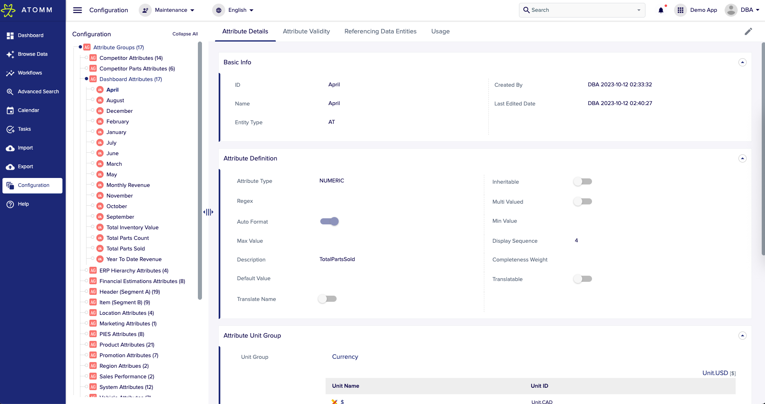Open the Import tool
Screen dimensions: 765x404
coord(25,148)
